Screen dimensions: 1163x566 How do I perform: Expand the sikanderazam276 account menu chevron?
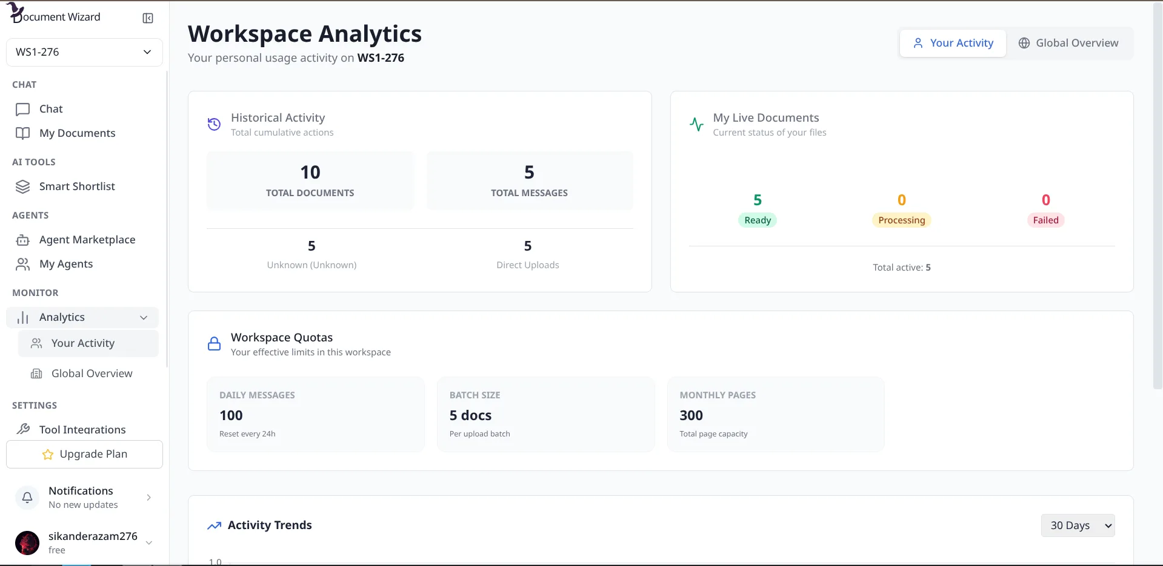click(x=148, y=543)
